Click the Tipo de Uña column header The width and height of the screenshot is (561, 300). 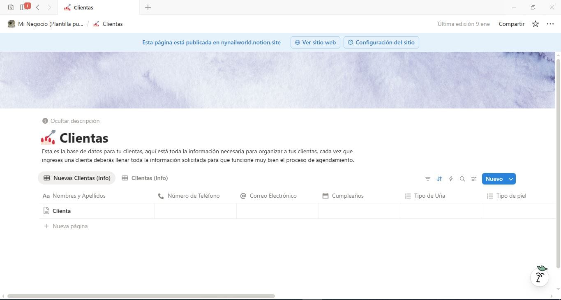(442, 196)
